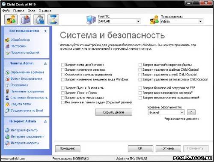Click Admin на ПК: SAMLAB status text

pos(132,159)
